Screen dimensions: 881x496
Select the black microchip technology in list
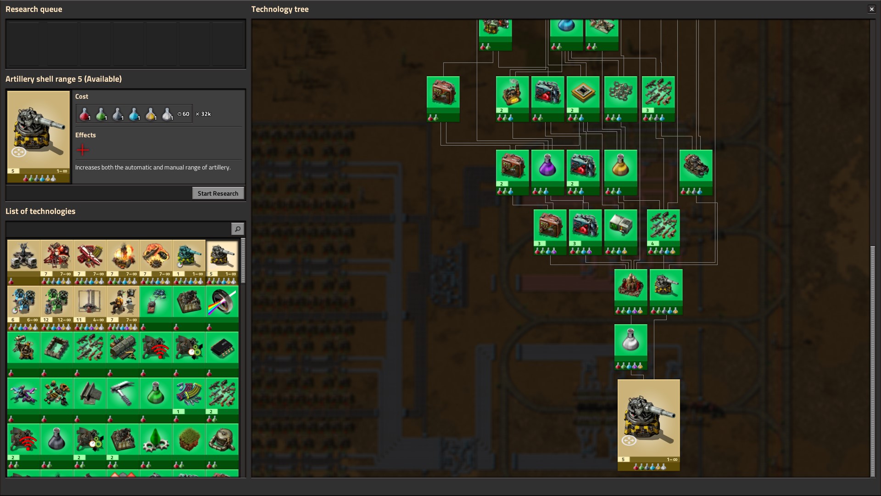(x=222, y=354)
